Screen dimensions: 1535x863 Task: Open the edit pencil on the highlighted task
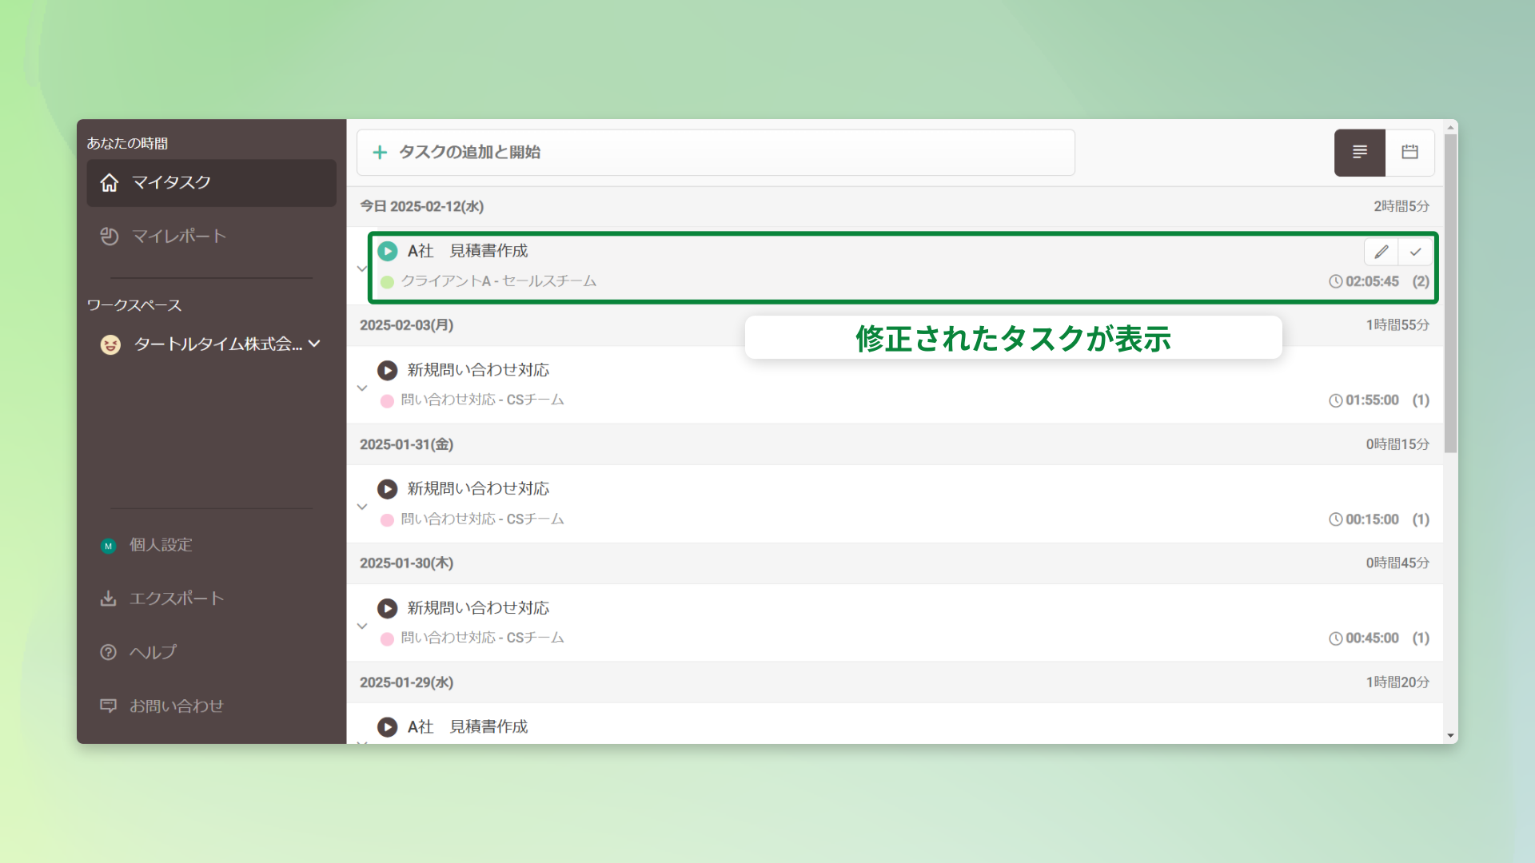tap(1381, 251)
